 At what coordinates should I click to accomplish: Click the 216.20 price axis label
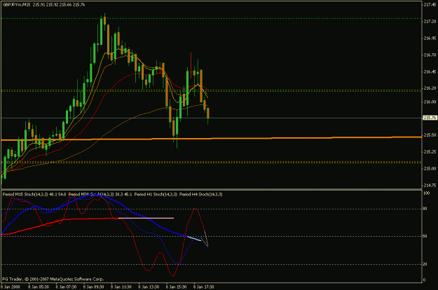coord(430,88)
